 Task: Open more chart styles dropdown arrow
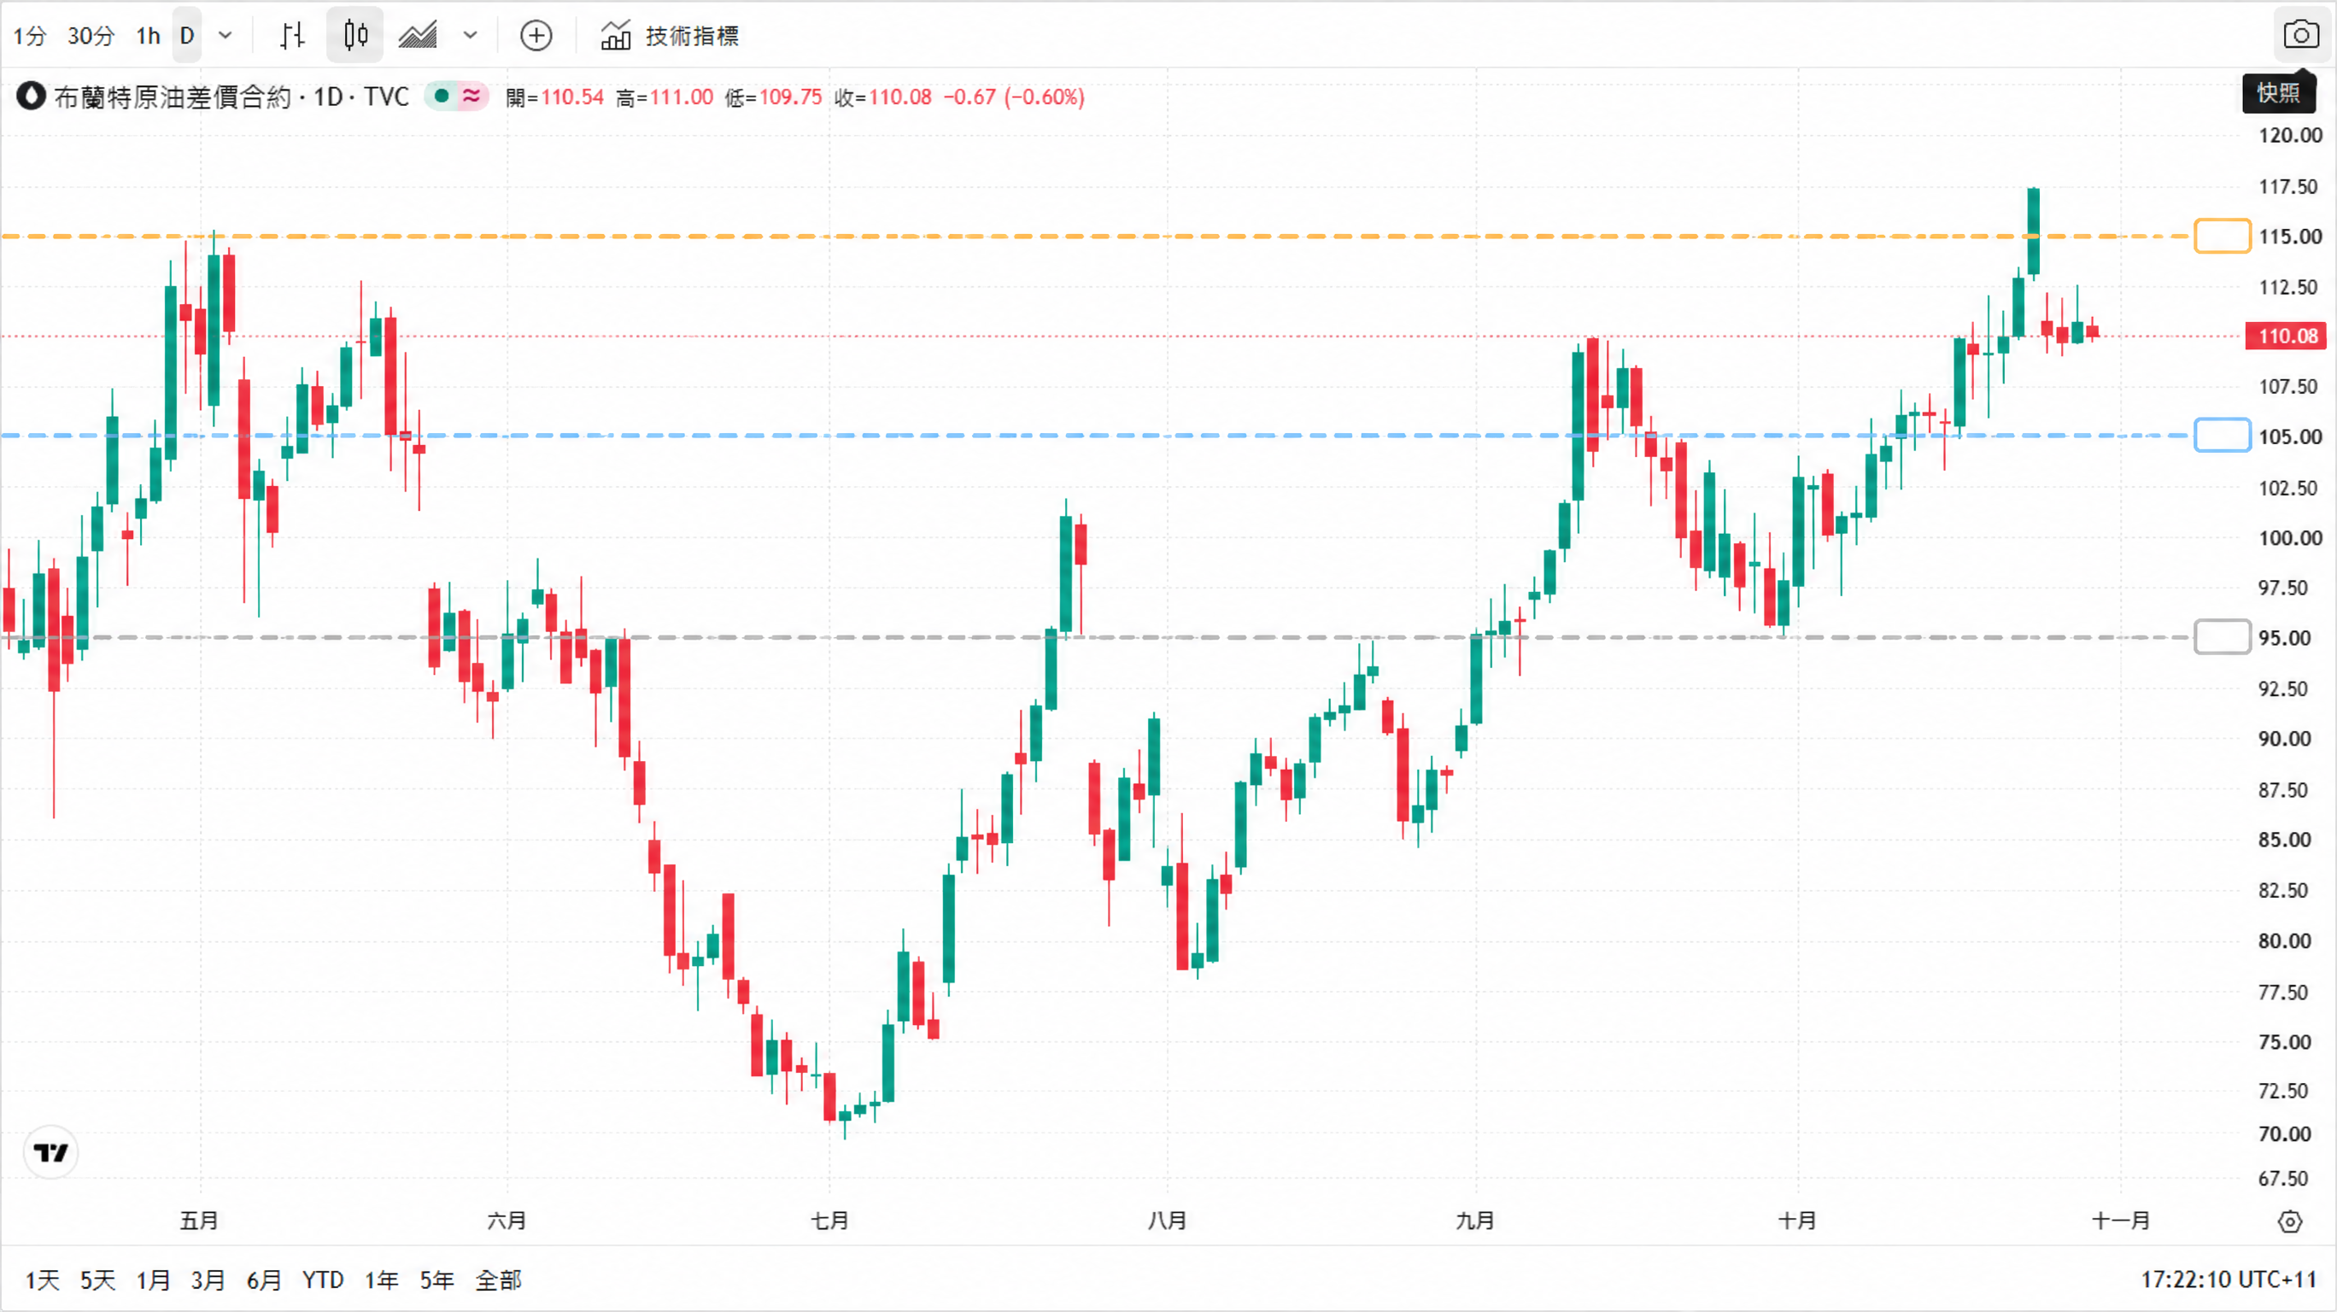coord(470,35)
